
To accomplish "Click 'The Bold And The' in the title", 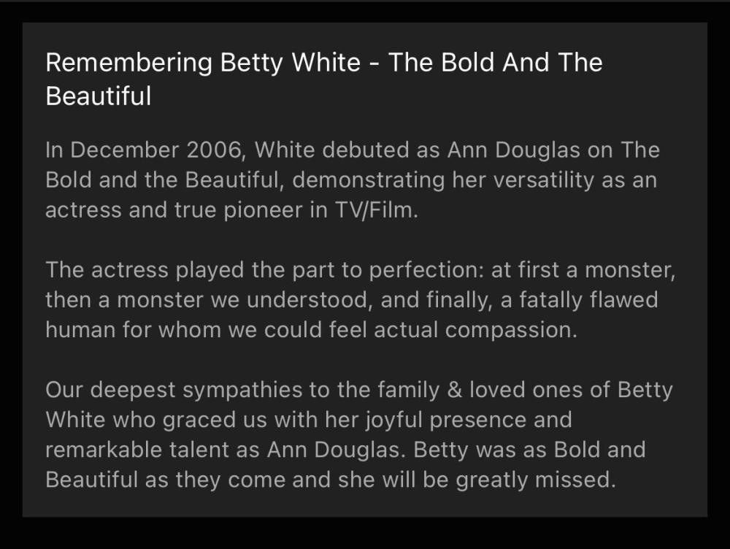I will click(495, 63).
